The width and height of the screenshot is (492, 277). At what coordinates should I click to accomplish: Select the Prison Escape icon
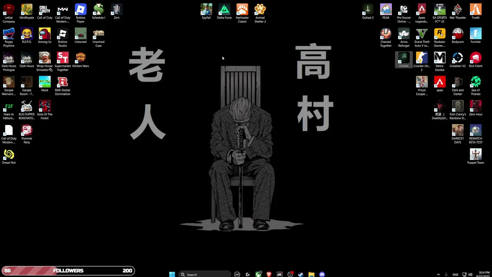click(x=422, y=86)
